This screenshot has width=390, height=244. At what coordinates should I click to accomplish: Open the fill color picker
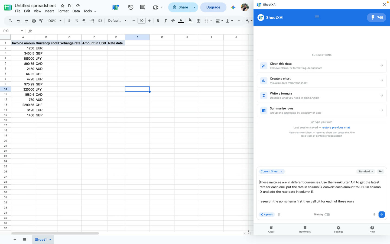point(190,21)
